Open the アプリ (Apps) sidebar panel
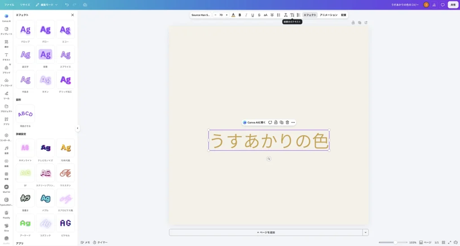The image size is (460, 246). tap(6, 121)
